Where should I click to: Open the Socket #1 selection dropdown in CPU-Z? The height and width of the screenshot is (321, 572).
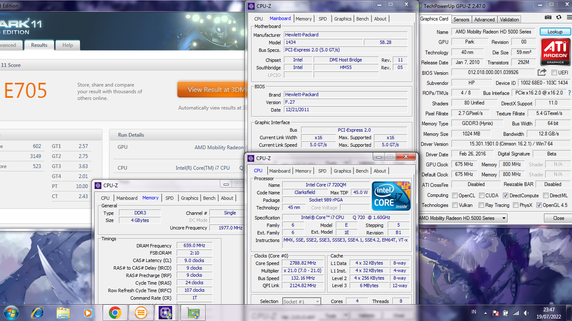coord(301,301)
